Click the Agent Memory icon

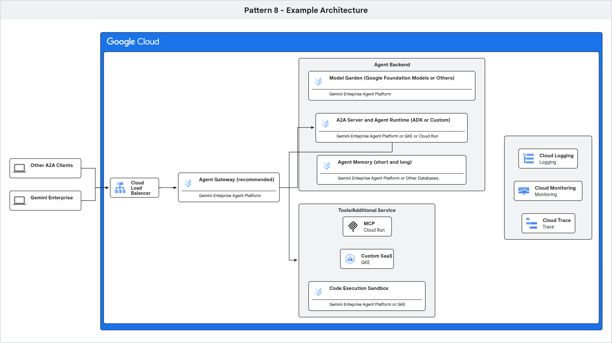pyautogui.click(x=327, y=166)
